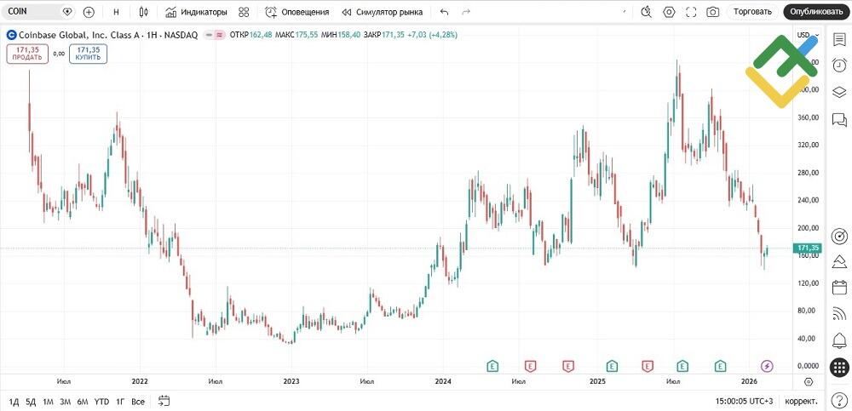
Task: Select the 6М date range
Action: pos(83,402)
